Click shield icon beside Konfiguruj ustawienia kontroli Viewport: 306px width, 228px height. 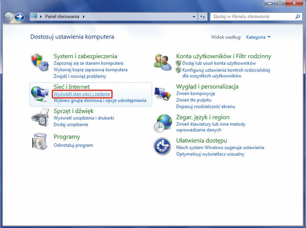(178, 70)
